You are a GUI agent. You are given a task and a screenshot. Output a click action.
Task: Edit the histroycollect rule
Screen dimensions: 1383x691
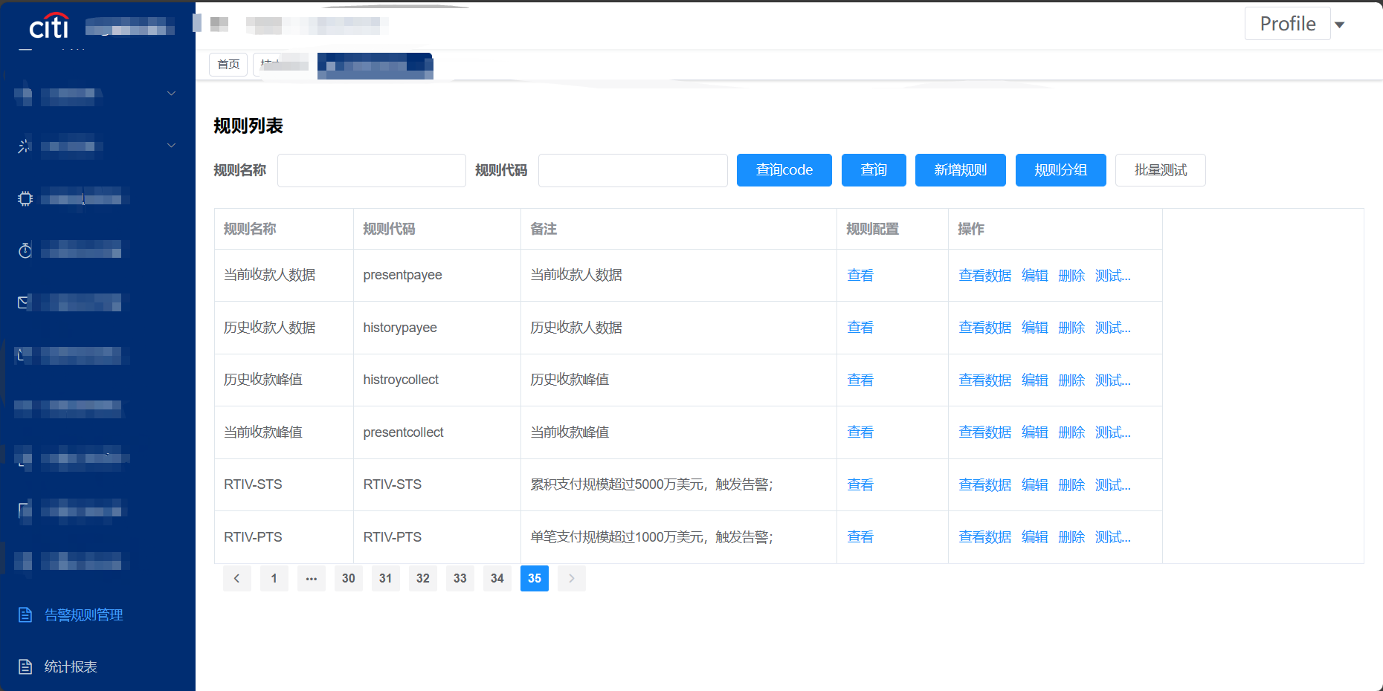click(1035, 380)
